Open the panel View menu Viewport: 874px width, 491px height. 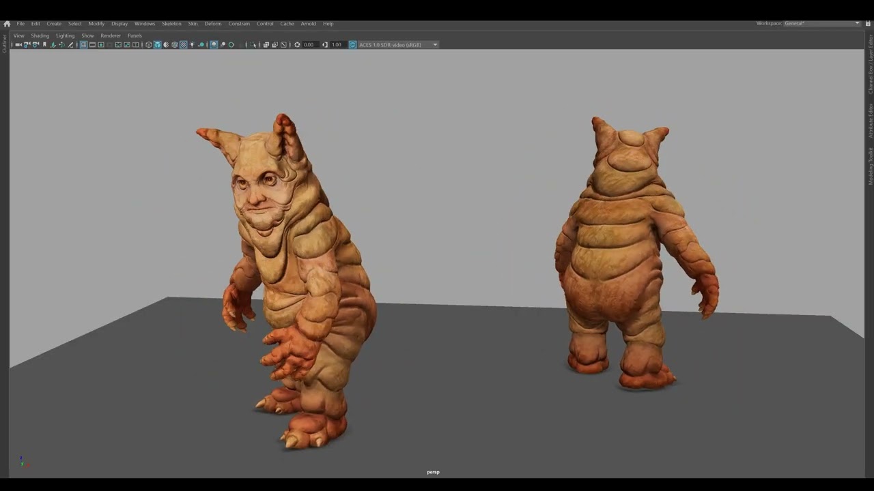18,35
